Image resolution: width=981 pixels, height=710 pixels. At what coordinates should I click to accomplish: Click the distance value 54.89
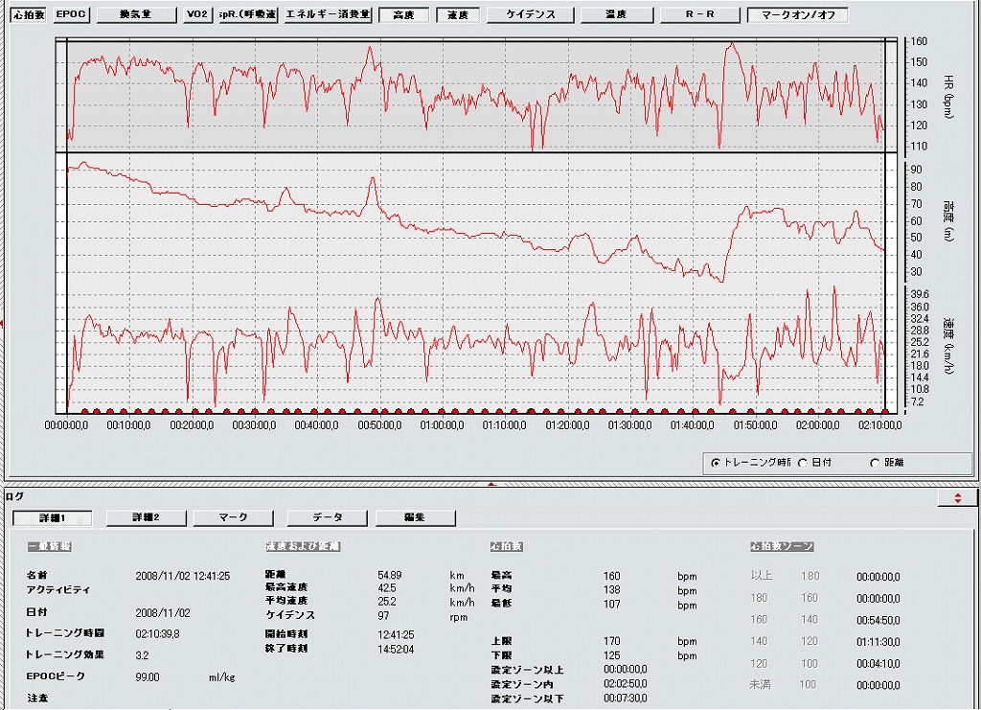coord(390,576)
